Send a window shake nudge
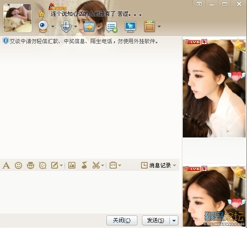This screenshot has height=228, width=247. pyautogui.click(x=43, y=165)
